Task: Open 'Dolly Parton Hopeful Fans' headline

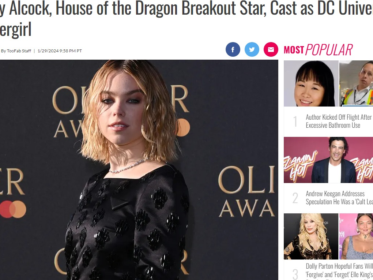Action: tap(339, 270)
